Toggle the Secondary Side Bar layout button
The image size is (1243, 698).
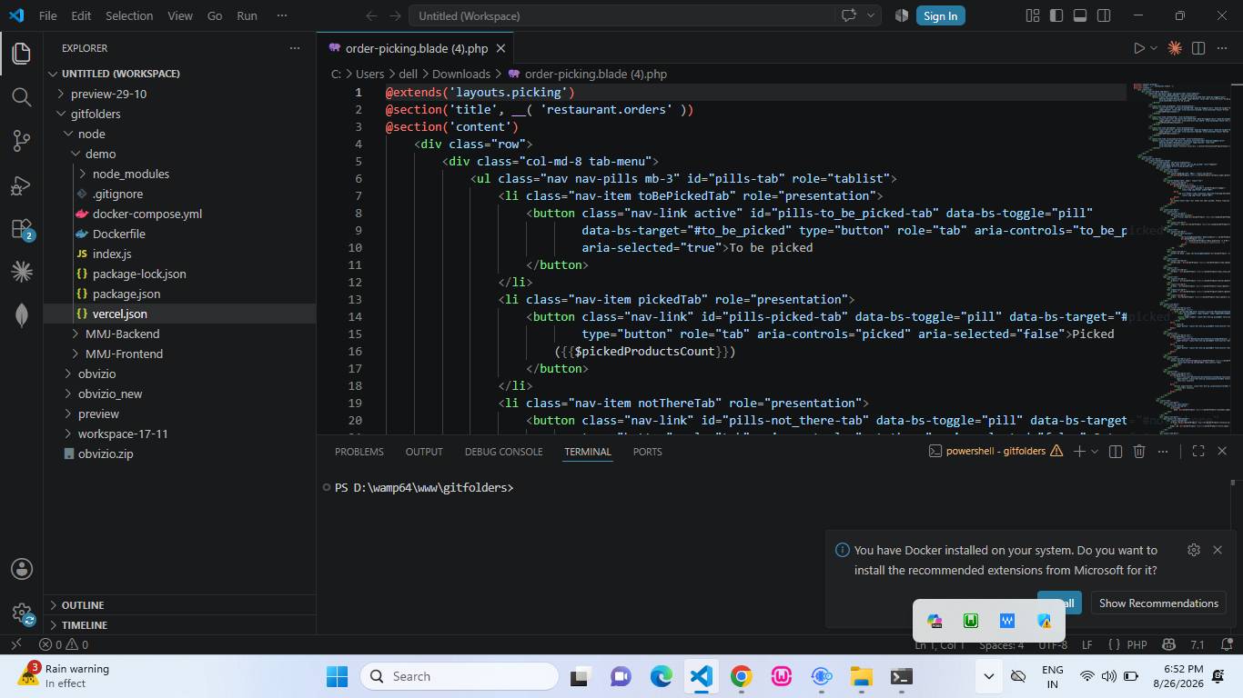[1104, 15]
